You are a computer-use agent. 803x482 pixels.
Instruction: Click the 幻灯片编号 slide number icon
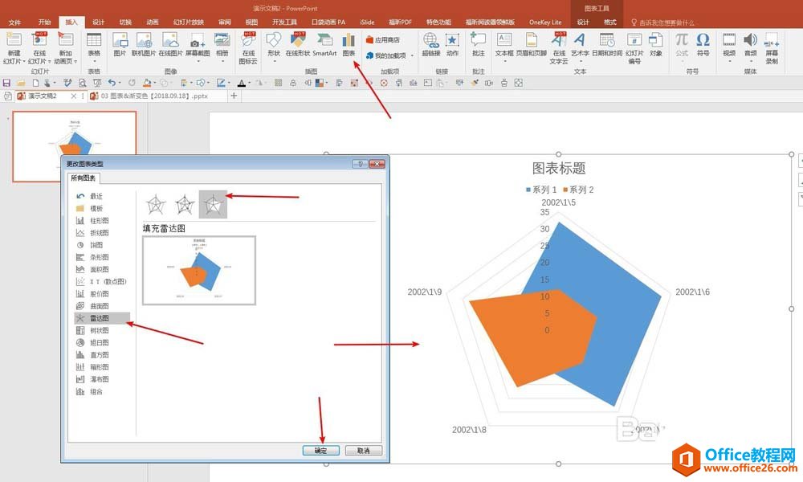(x=634, y=47)
